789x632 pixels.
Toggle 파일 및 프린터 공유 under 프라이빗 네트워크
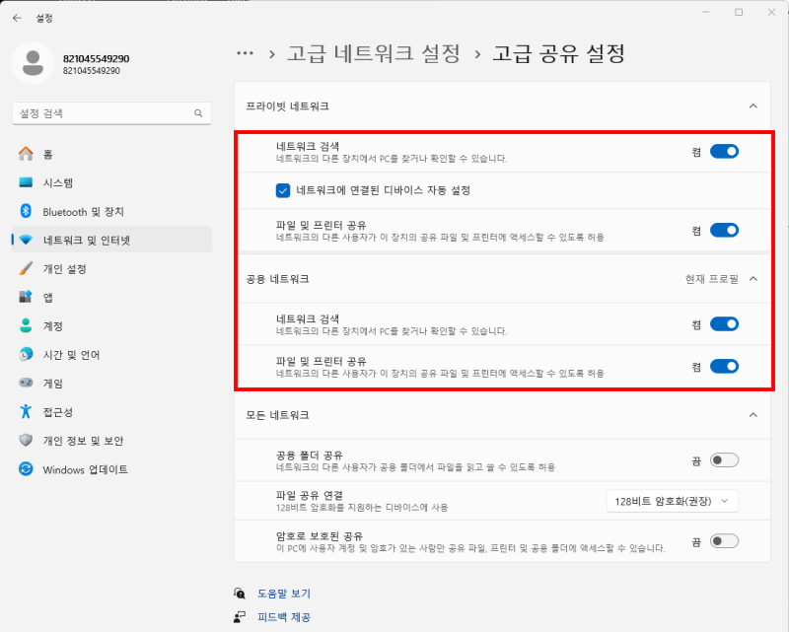[724, 231]
